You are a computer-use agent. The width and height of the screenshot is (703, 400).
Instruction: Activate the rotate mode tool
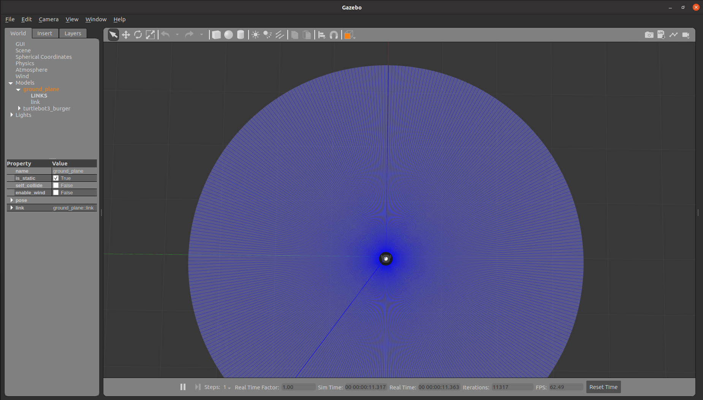[138, 35]
